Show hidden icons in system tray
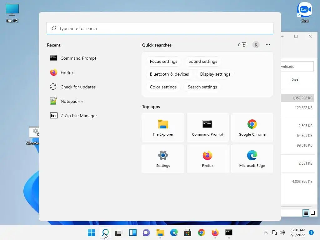The height and width of the screenshot is (240, 320). 266,232
